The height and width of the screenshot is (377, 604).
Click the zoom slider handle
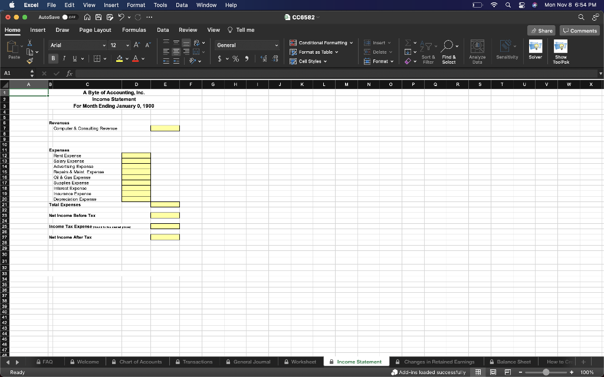click(546, 372)
